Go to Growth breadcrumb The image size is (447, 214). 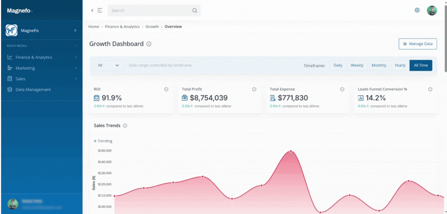(152, 26)
